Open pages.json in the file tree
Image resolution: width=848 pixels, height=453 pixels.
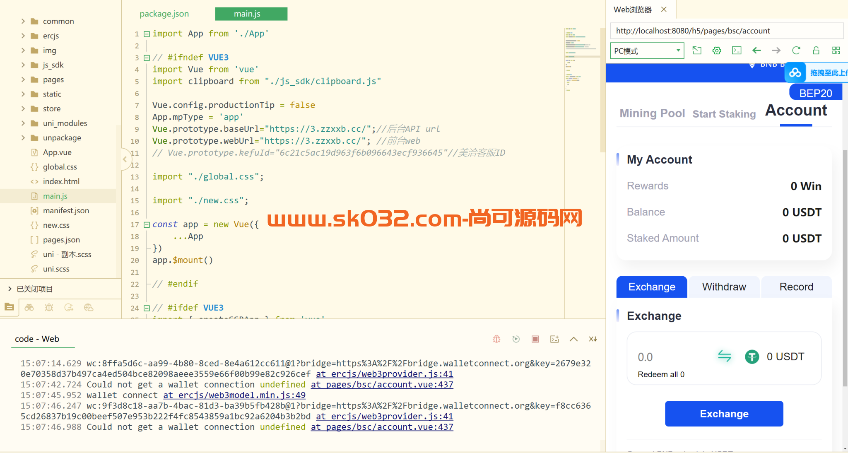(x=61, y=240)
